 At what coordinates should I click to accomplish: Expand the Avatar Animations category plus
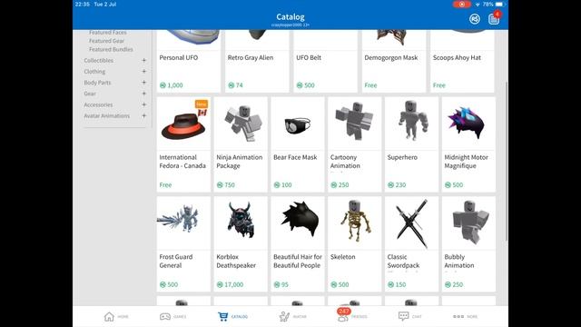[x=143, y=115]
